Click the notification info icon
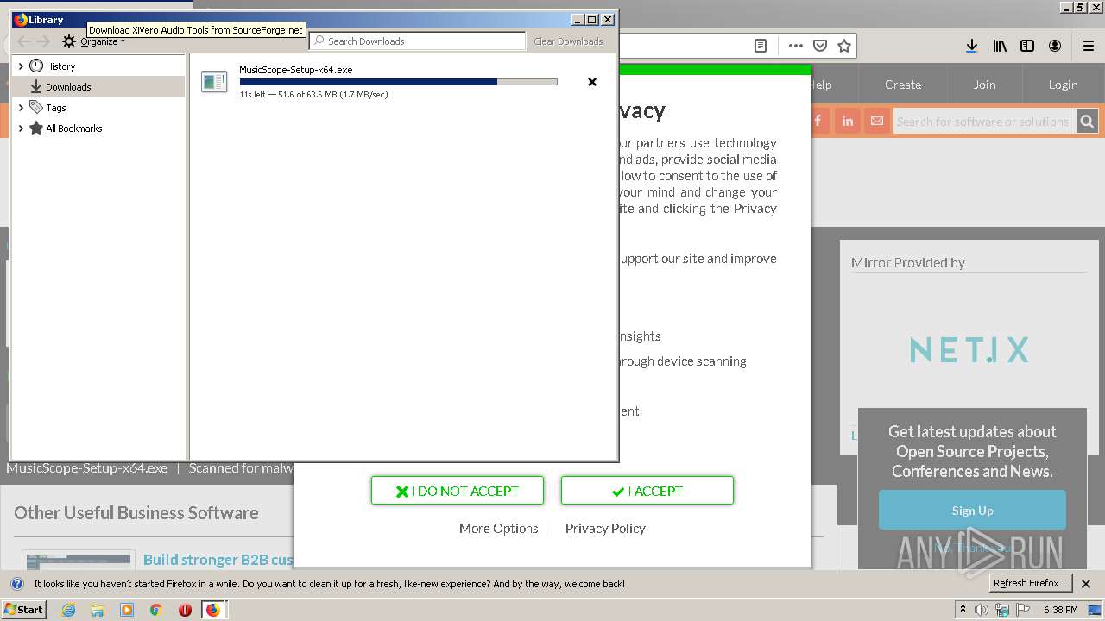The height and width of the screenshot is (621, 1105). pyautogui.click(x=16, y=584)
